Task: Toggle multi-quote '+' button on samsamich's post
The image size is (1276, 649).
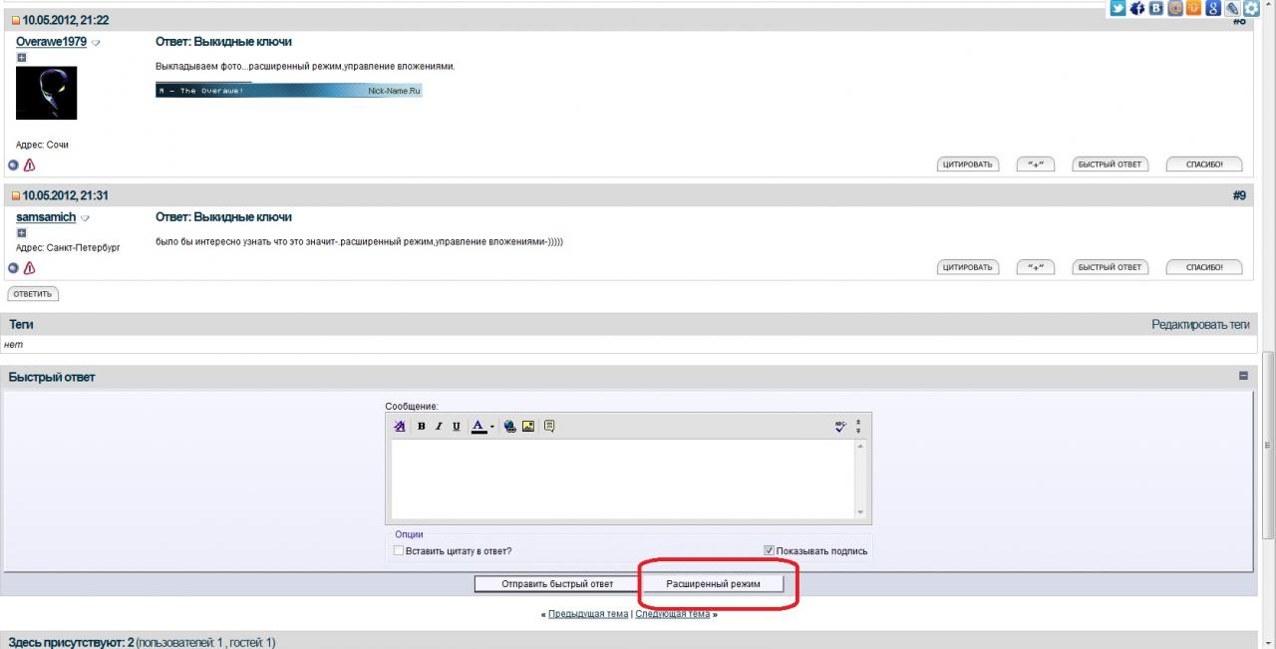Action: 1036,267
